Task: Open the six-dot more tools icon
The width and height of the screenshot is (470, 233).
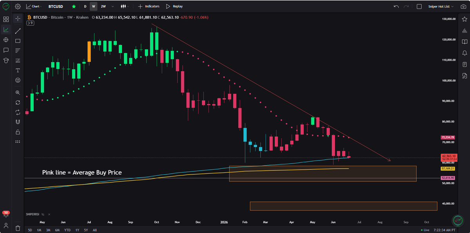Action: (x=18, y=142)
